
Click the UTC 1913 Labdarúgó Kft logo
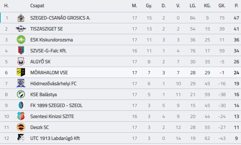21,138
